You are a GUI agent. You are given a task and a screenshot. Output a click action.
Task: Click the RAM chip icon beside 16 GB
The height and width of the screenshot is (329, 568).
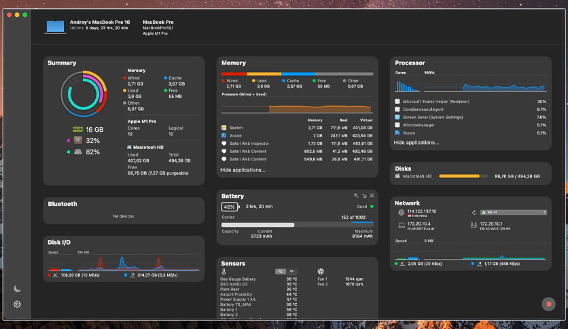(x=77, y=129)
